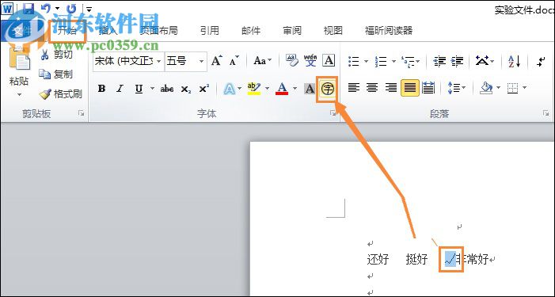Undo the last action
This screenshot has width=555, height=297.
pos(46,9)
